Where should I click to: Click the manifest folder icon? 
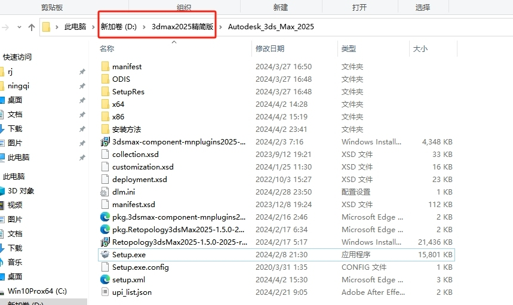click(x=105, y=66)
